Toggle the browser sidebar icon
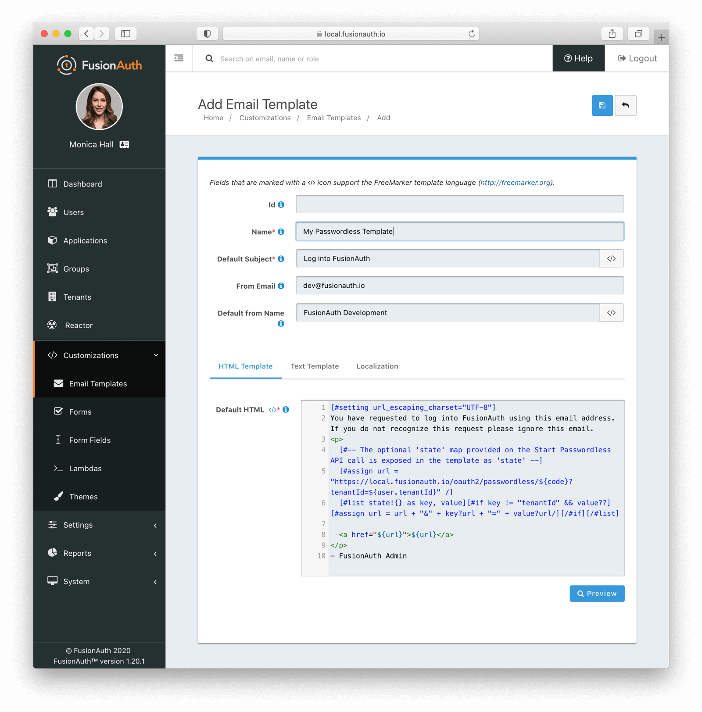The image size is (702, 712). click(125, 33)
